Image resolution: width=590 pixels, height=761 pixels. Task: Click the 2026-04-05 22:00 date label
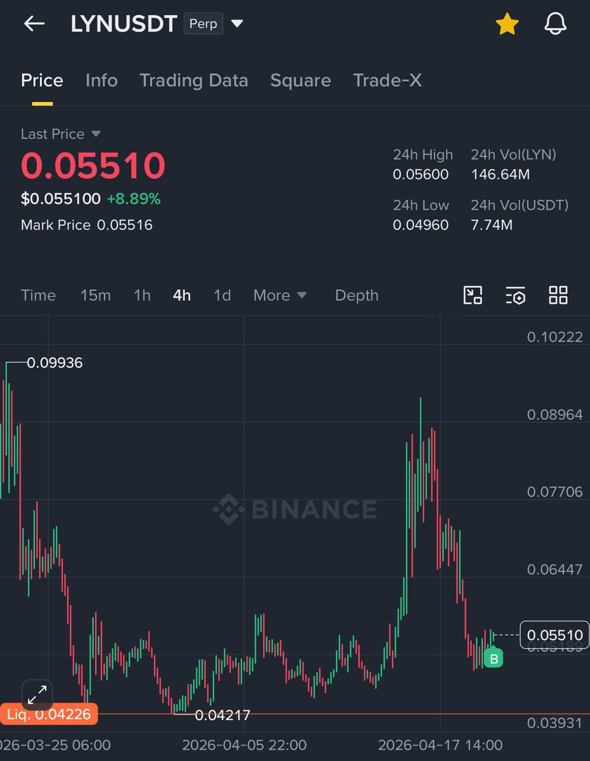click(x=244, y=745)
